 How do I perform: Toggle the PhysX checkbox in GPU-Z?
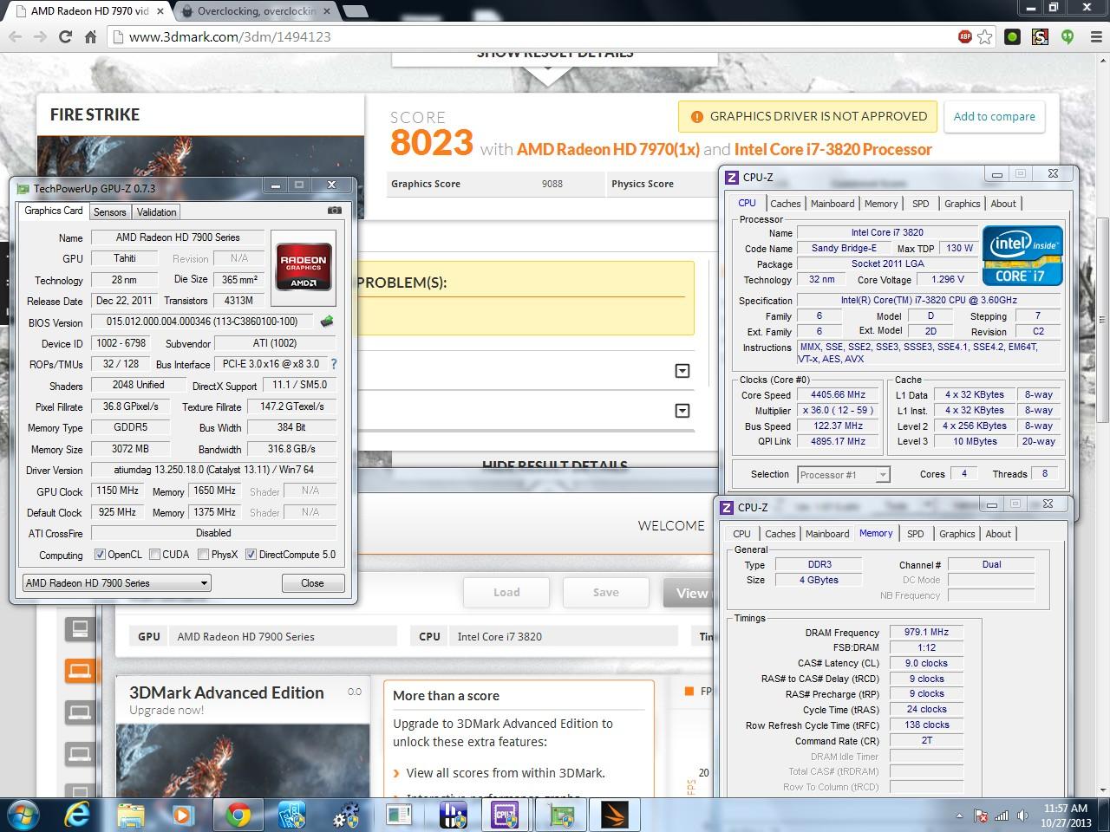[203, 555]
